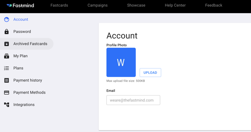Click the Payment Methods credit card icon

click(7, 93)
